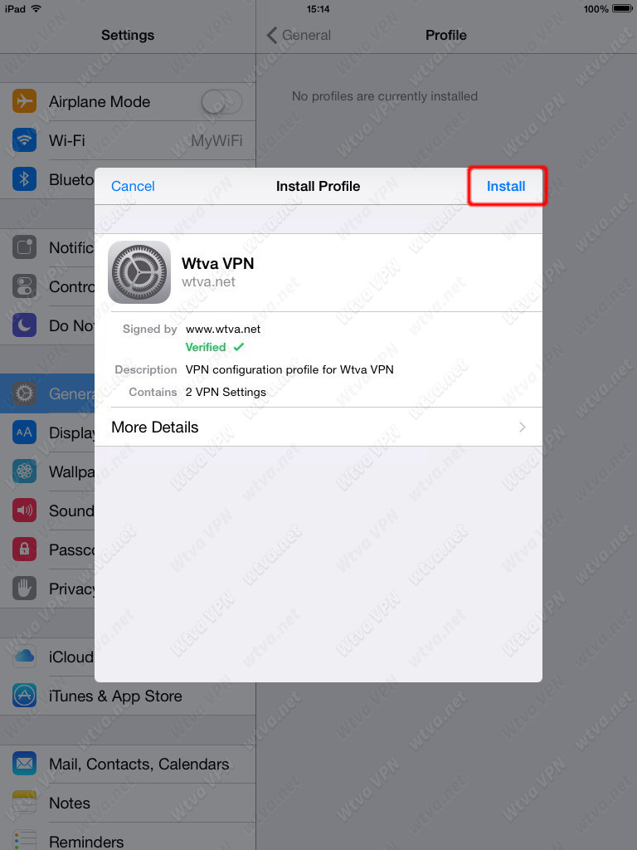Open Display & Brightness icon

24,432
